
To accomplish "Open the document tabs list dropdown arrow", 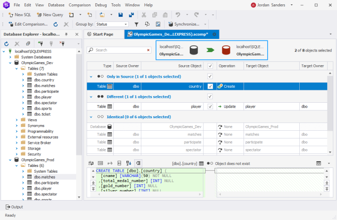I will tap(331, 34).
